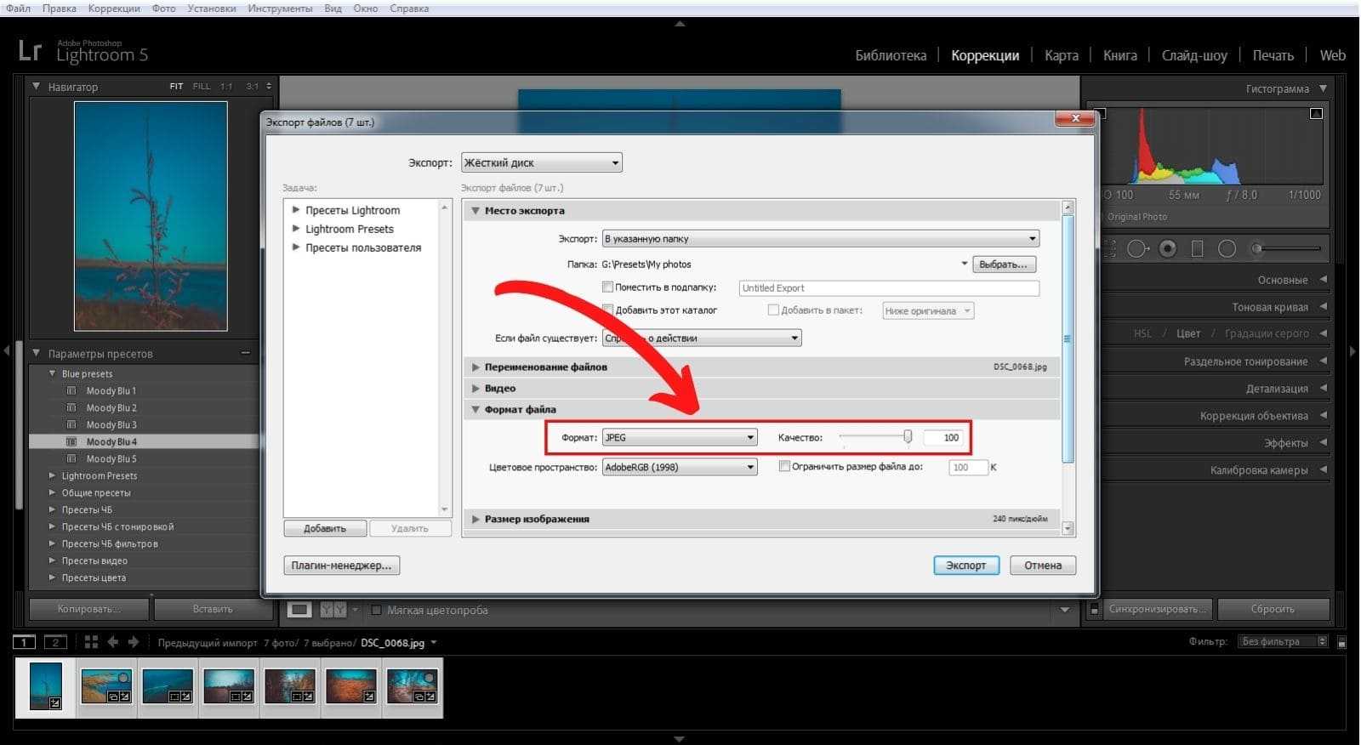Select the Graduated Filter tool
Viewport: 1361px width, 745px height.
click(x=1197, y=249)
